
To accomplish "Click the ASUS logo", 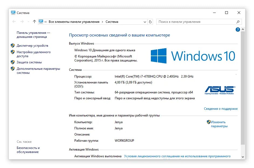I will pyautogui.click(x=220, y=90).
